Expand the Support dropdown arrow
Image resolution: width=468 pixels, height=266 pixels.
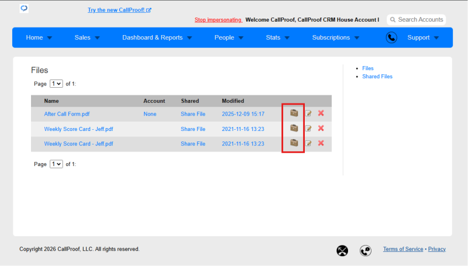click(436, 38)
